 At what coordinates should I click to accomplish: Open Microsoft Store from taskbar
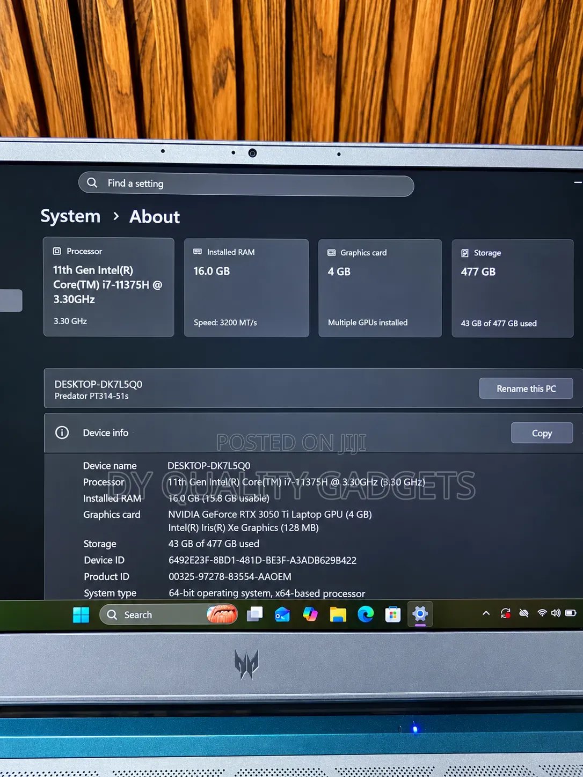pos(393,614)
